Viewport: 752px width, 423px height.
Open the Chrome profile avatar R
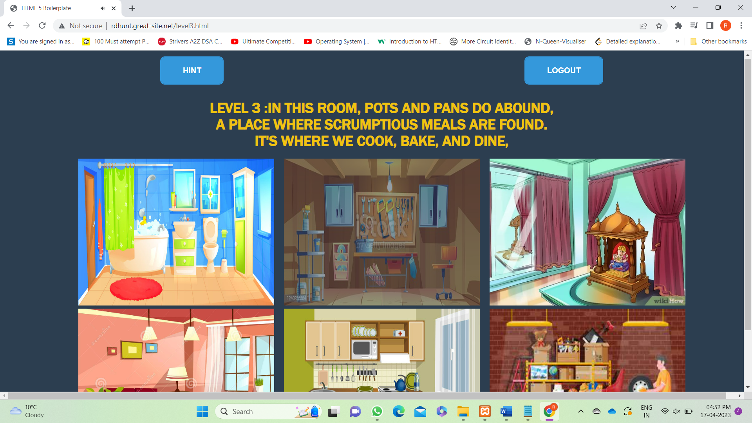pyautogui.click(x=725, y=25)
